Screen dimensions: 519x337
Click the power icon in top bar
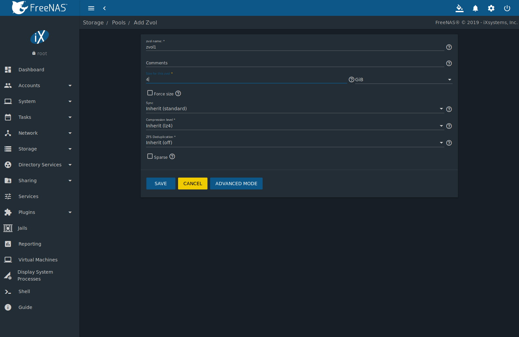(507, 8)
